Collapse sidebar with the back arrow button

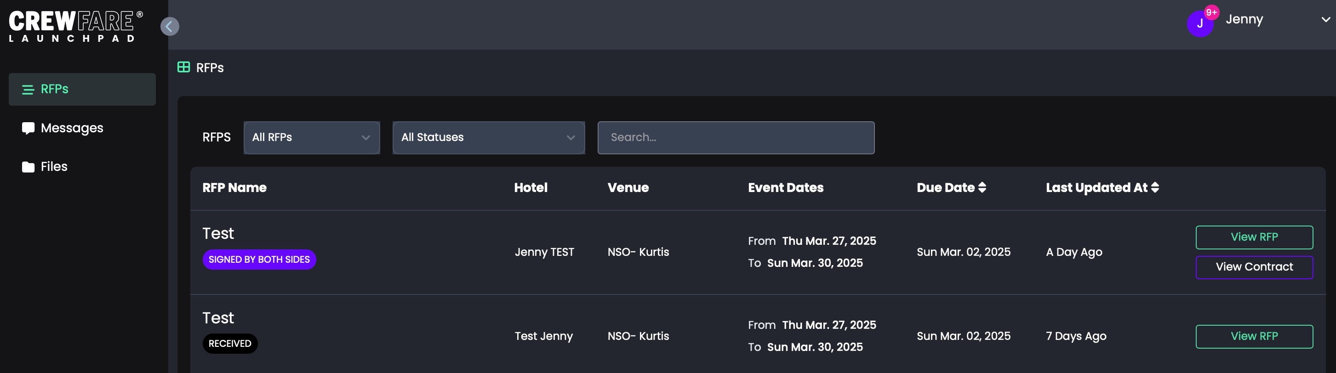(x=170, y=27)
